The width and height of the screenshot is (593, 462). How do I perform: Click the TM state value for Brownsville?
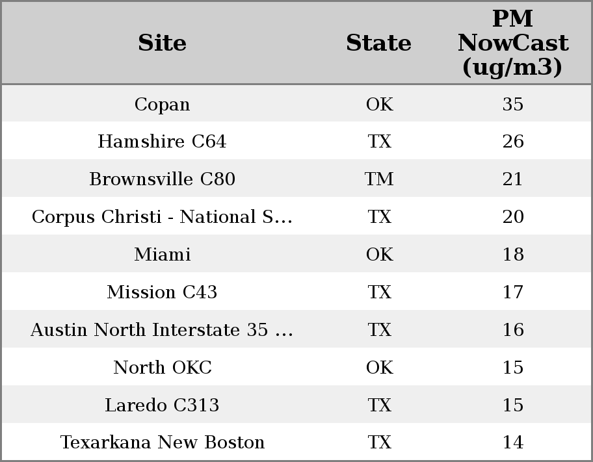[x=379, y=179]
